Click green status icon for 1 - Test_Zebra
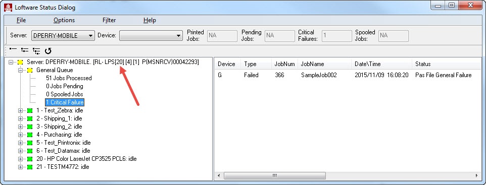The image size is (486, 185). (30, 110)
